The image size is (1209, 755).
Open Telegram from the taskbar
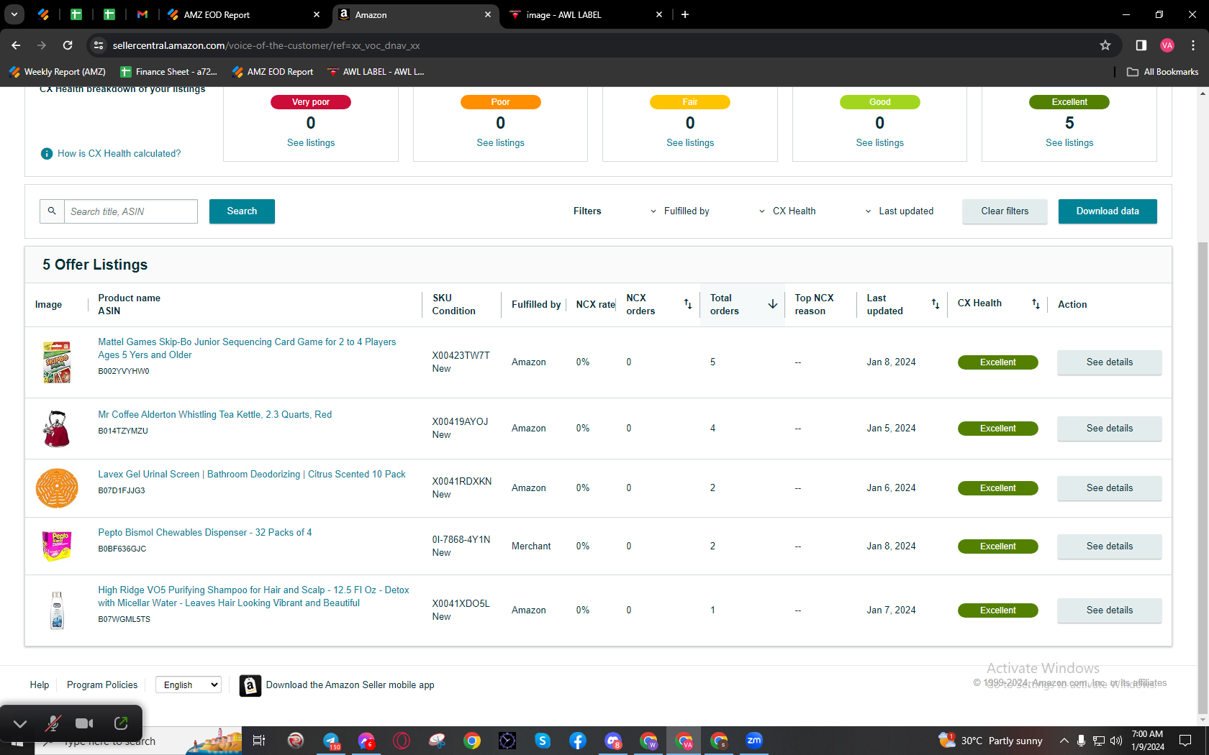(331, 741)
